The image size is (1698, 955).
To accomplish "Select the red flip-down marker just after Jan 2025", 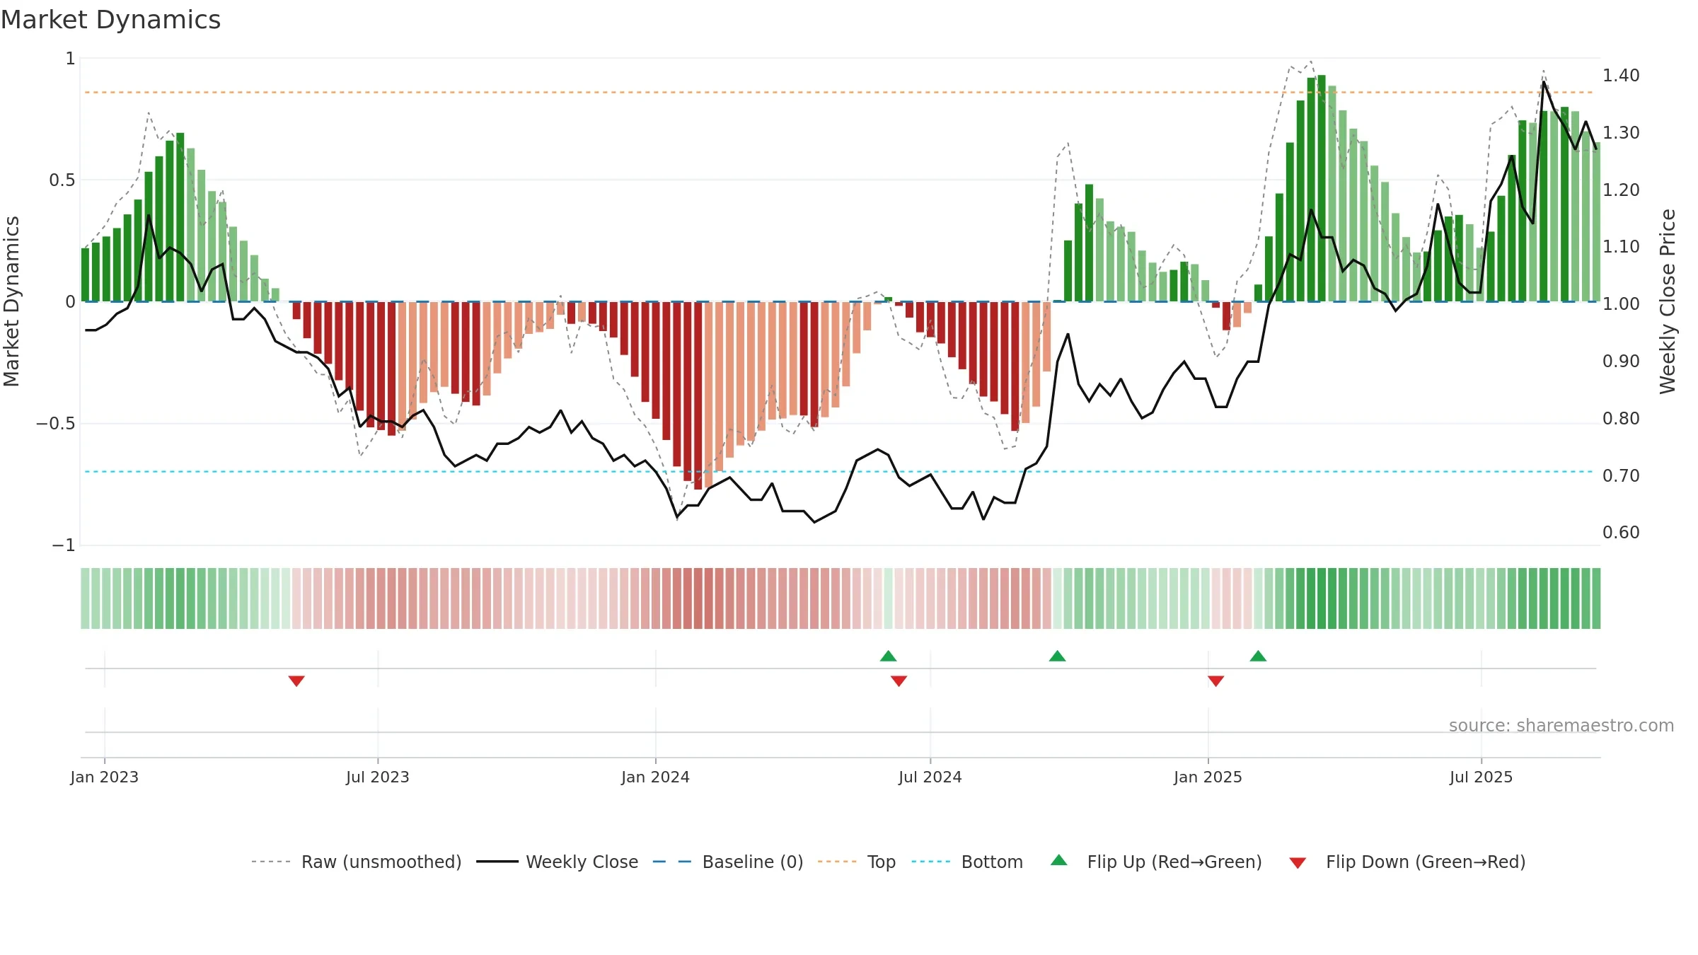I will point(1216,681).
